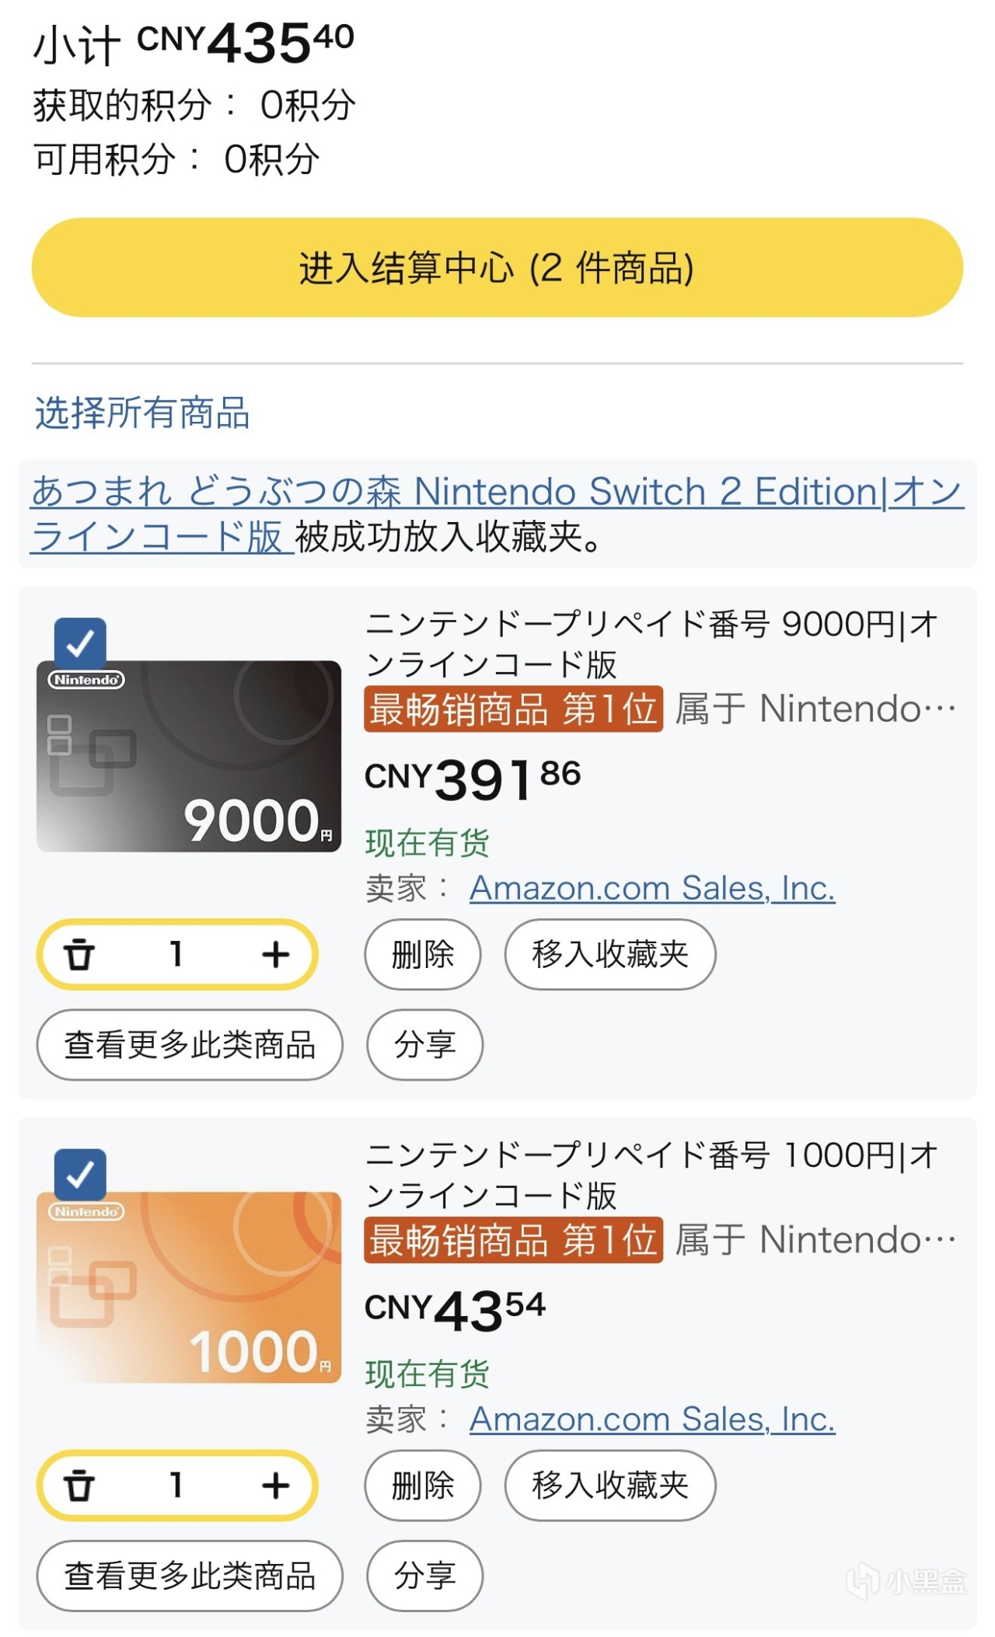This screenshot has height=1637, width=995.
Task: Open the 1000 yen prepaid card thumbnail
Action: click(189, 1287)
